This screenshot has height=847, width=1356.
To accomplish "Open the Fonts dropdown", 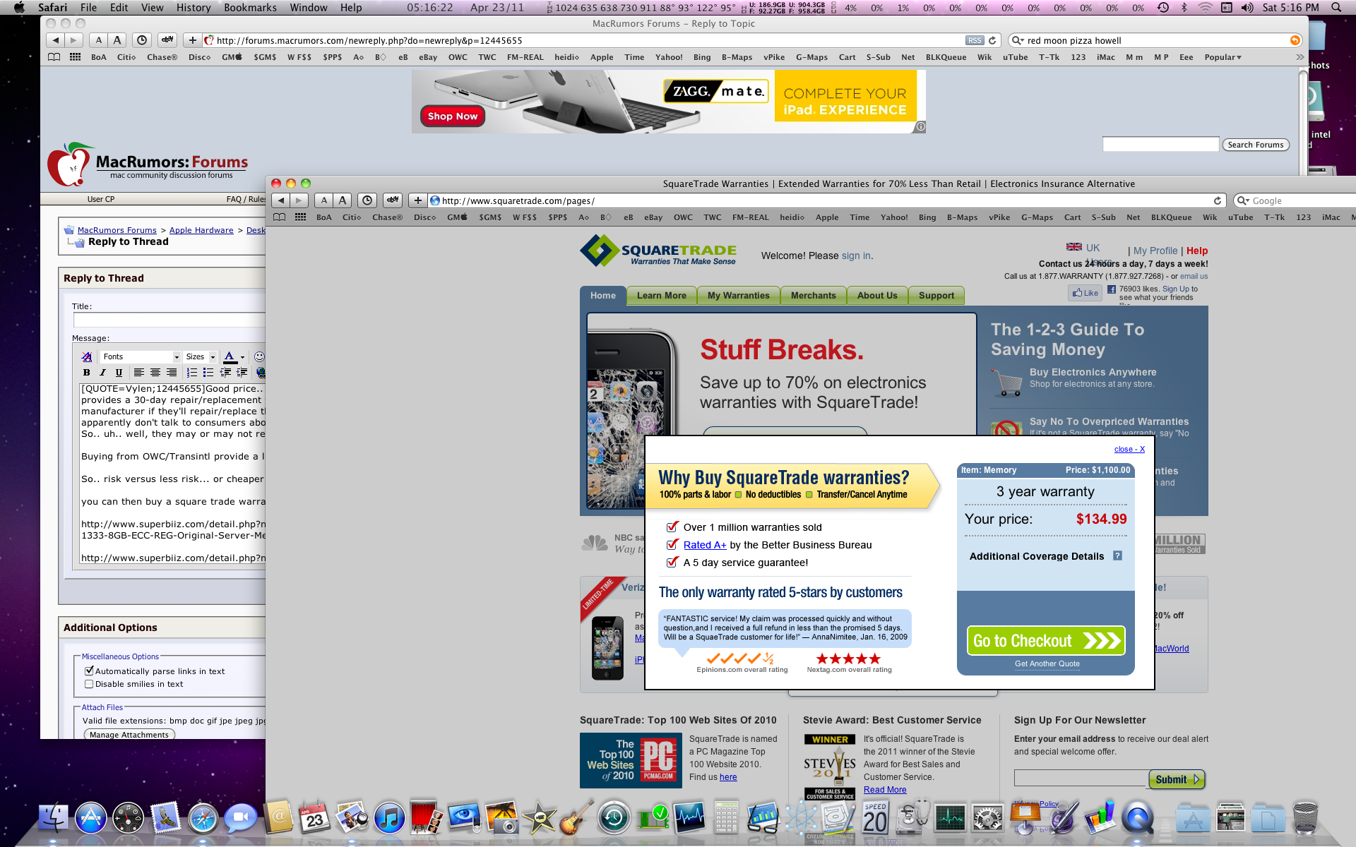I will pyautogui.click(x=140, y=356).
